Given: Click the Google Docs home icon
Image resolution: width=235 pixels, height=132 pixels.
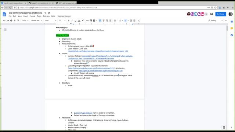Looking at the screenshot, I should pyautogui.click(x=4, y=14).
